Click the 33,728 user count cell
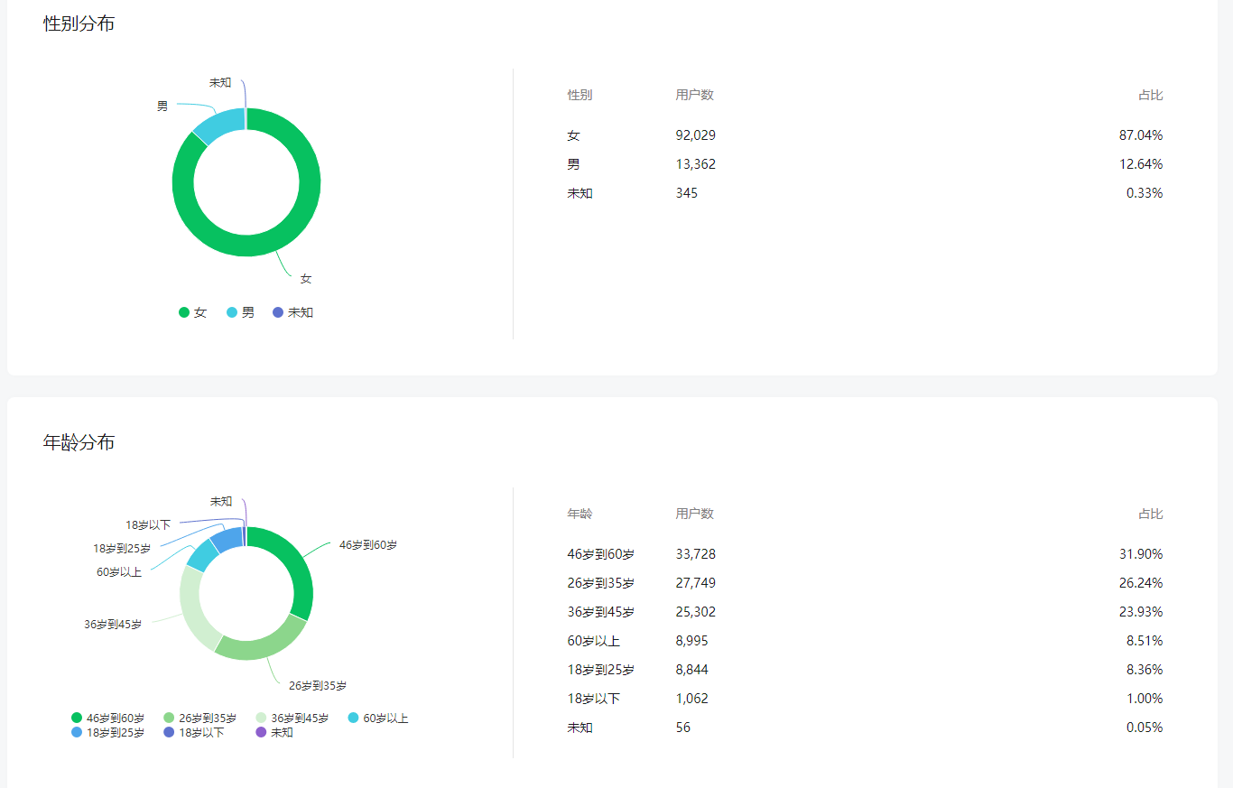The height and width of the screenshot is (788, 1233). 695,554
